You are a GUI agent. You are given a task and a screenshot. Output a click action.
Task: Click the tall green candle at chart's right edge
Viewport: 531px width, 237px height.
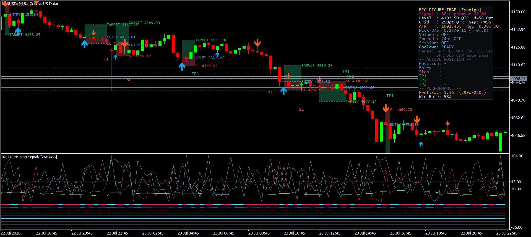(x=501, y=142)
